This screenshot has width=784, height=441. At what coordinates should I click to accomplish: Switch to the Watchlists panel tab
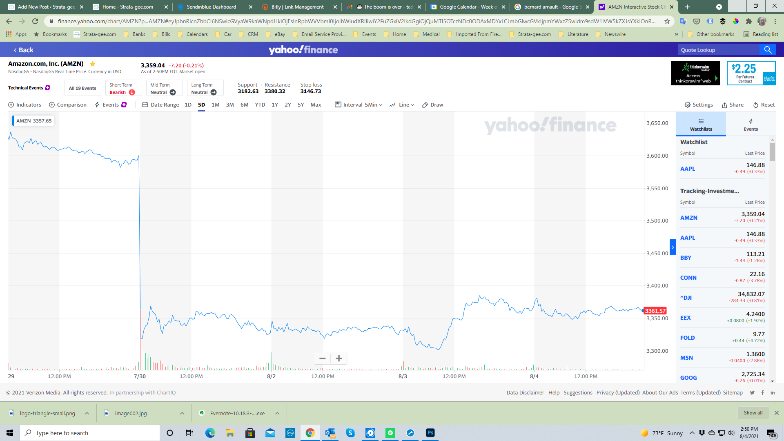[701, 125]
